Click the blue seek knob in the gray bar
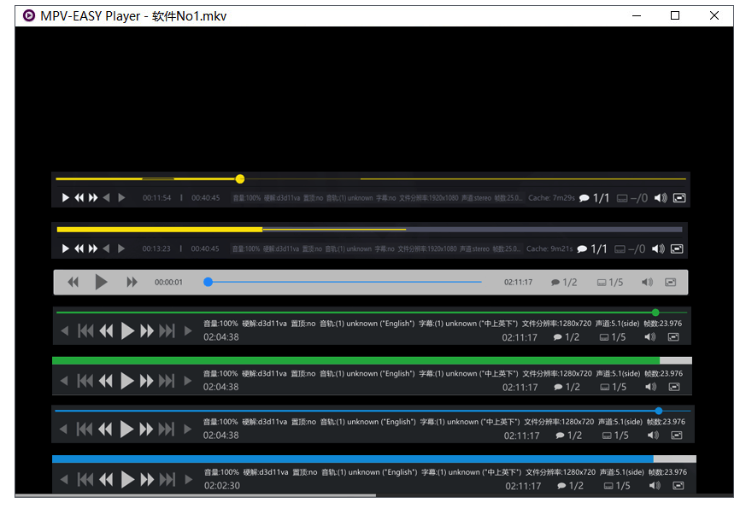This screenshot has height=526, width=746. point(208,282)
